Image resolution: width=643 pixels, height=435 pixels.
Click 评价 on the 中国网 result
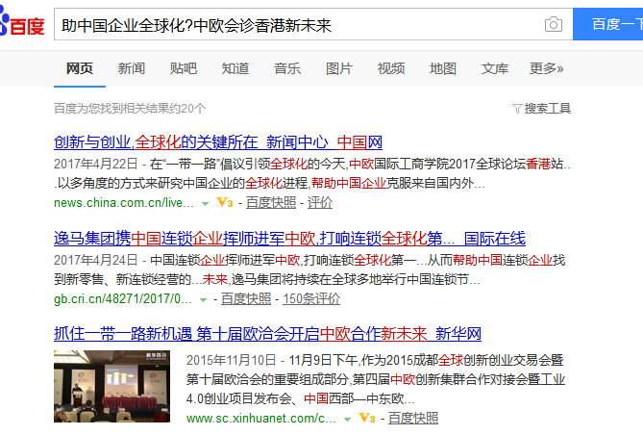tap(320, 202)
